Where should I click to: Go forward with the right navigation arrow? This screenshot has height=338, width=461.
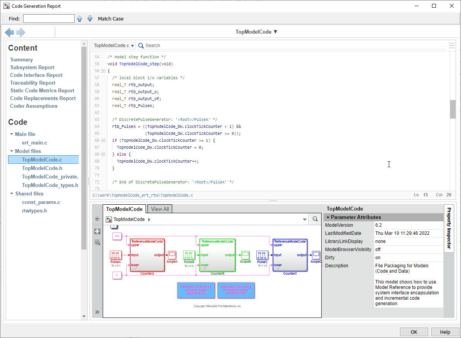point(21,32)
